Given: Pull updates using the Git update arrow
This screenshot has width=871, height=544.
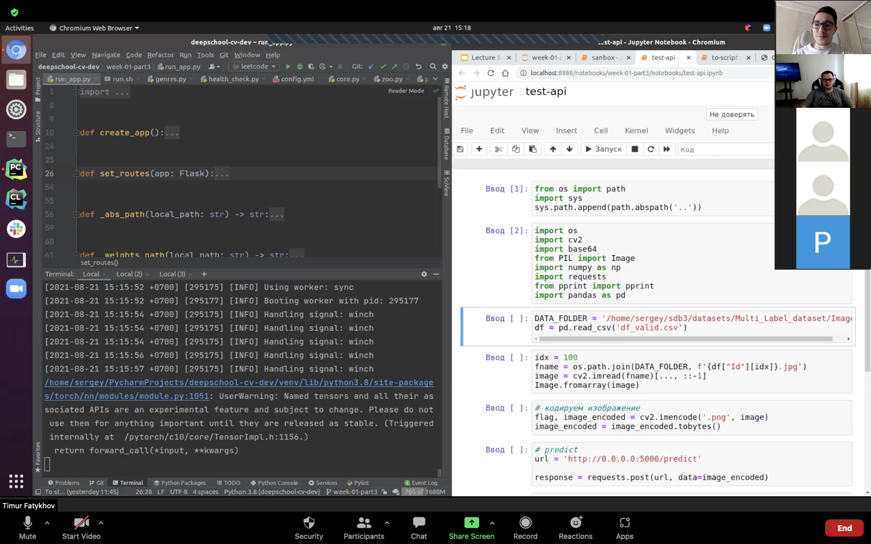Looking at the screenshot, I should pyautogui.click(x=370, y=66).
